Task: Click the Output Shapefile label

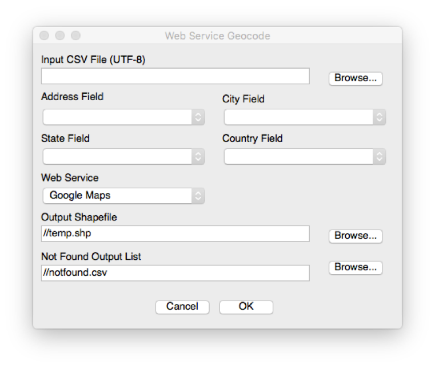Action: pyautogui.click(x=79, y=217)
